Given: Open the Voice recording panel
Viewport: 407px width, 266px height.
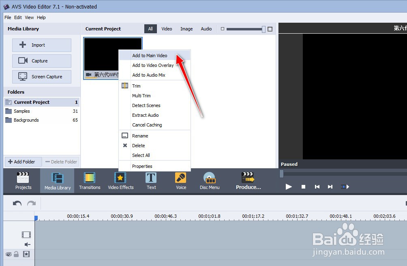Looking at the screenshot, I should pos(180,180).
